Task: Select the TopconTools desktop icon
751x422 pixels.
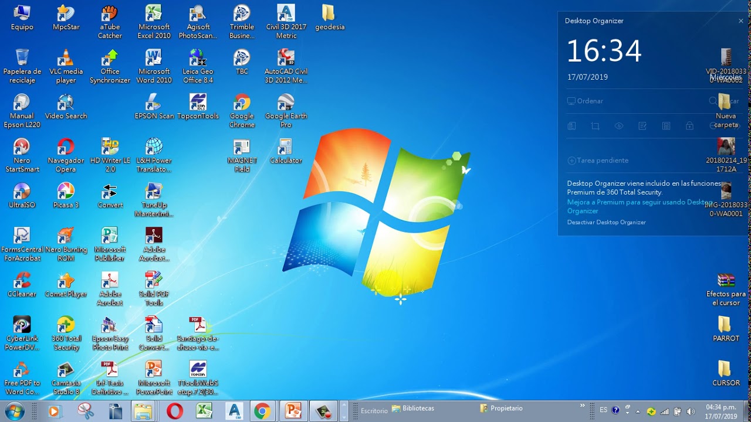Action: pos(198,107)
